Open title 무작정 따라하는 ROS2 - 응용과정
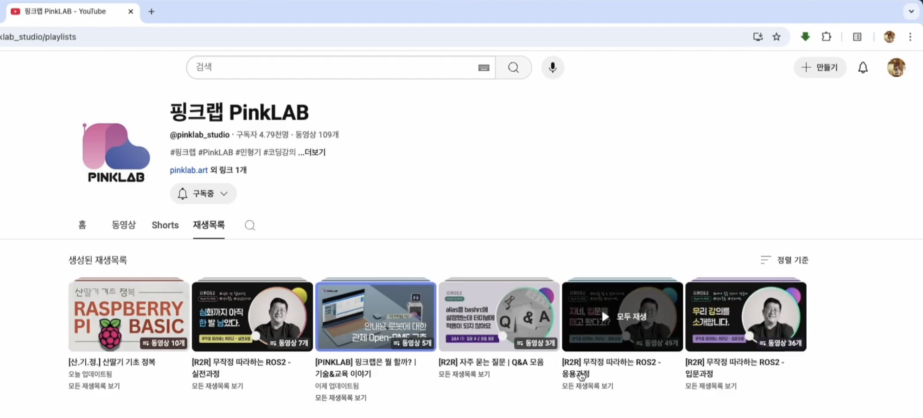This screenshot has height=418, width=923. (x=611, y=368)
